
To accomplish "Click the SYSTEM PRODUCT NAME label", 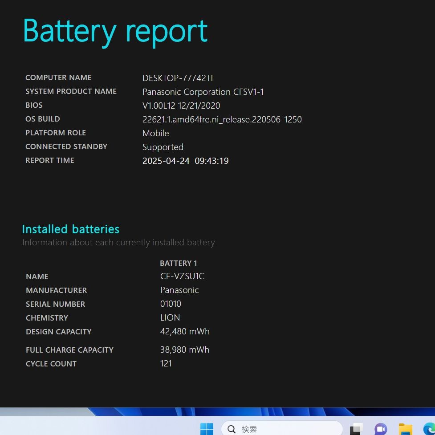I will tap(71, 92).
